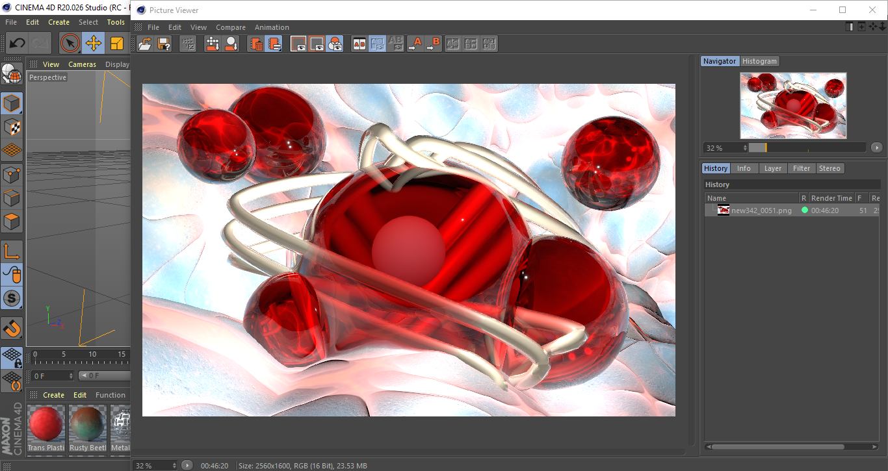Switch to the Info tab
This screenshot has width=888, height=471.
(744, 168)
